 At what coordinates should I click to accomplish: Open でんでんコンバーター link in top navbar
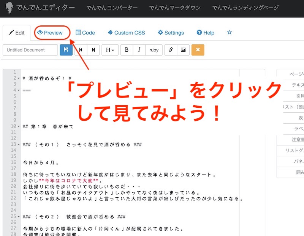(112, 8)
